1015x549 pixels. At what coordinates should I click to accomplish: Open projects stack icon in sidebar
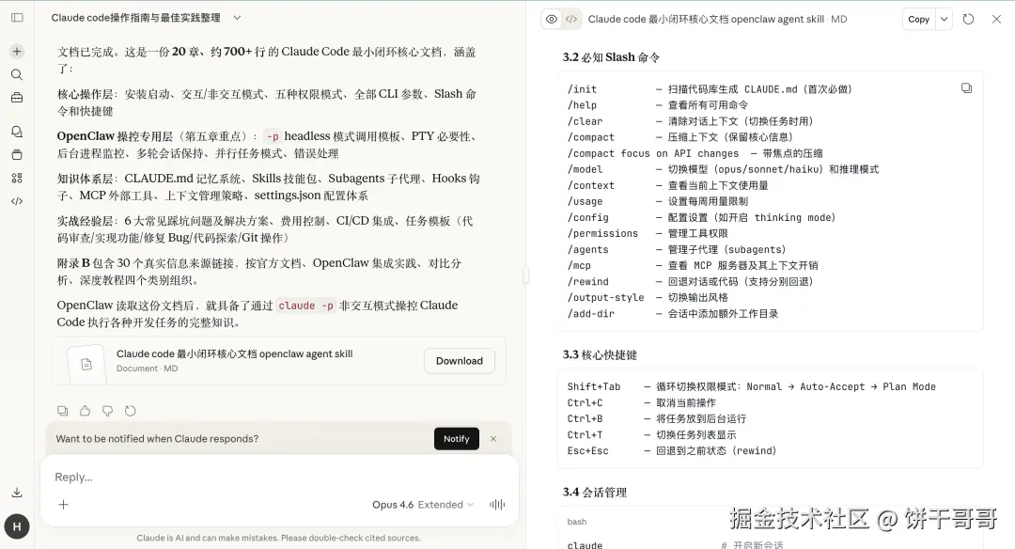17,155
